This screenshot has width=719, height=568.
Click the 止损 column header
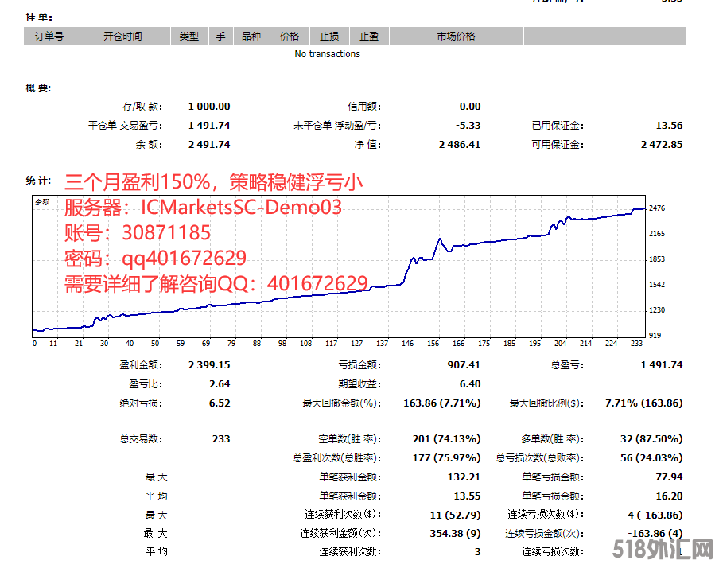329,37
